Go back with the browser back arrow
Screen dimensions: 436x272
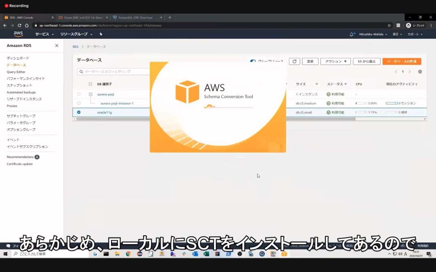point(5,25)
